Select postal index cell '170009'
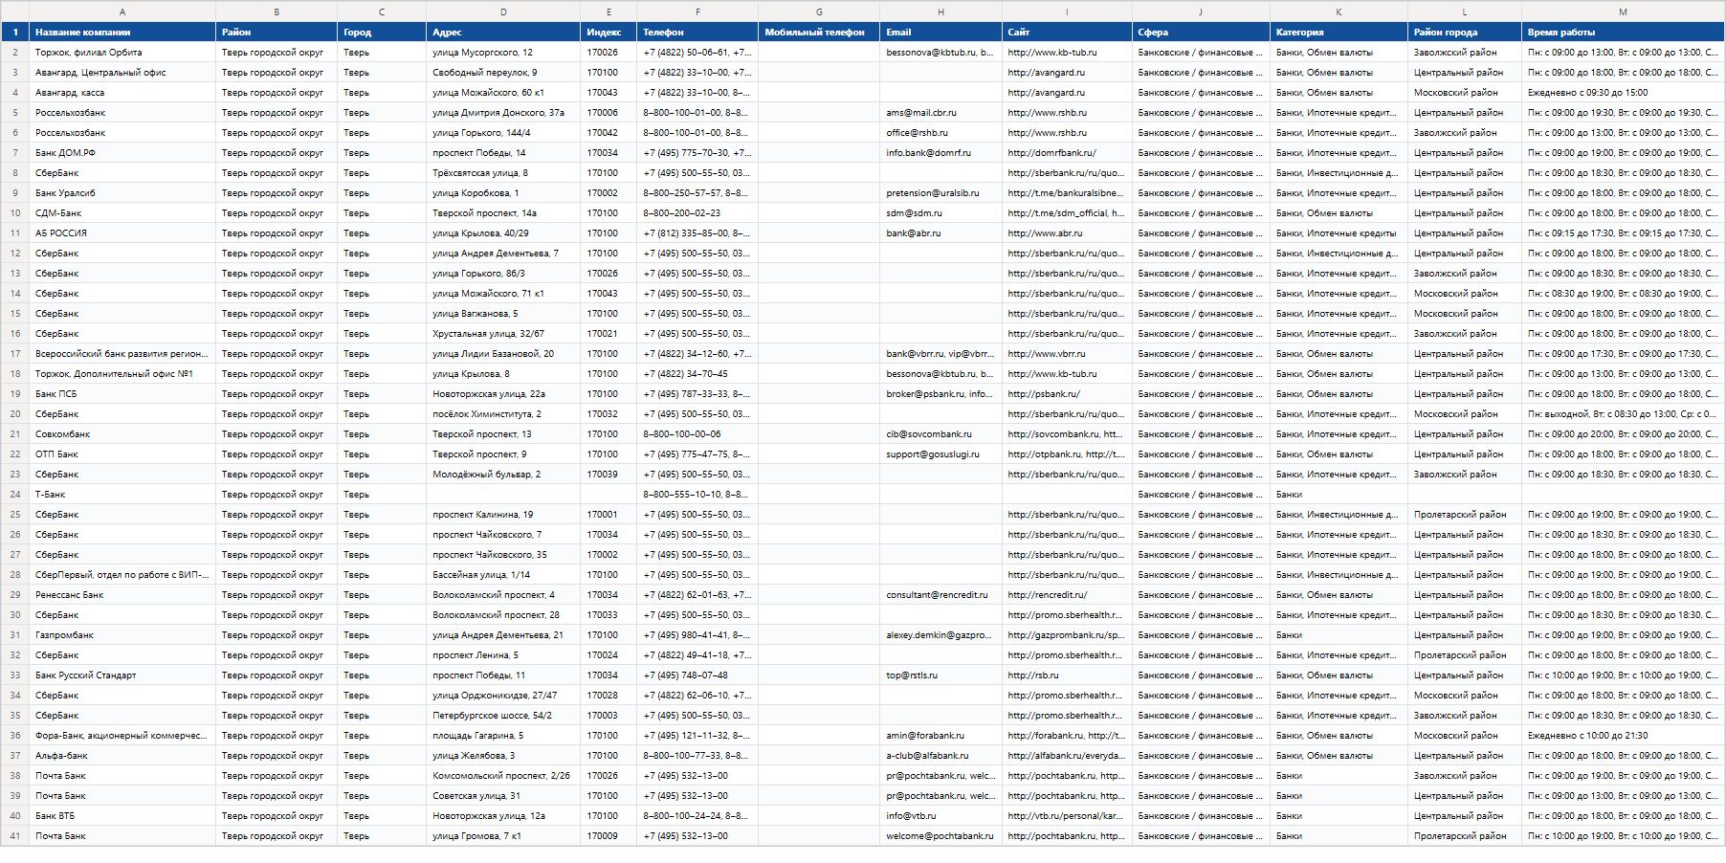 click(609, 836)
